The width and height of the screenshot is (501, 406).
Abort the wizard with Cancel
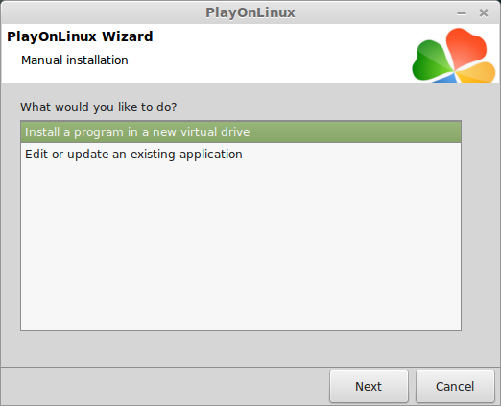(x=455, y=386)
